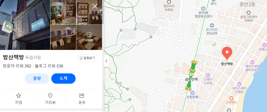This screenshot has width=267, height=112.
Task: Click 스테이 고우담 lodging icon
Action: tap(208, 75)
